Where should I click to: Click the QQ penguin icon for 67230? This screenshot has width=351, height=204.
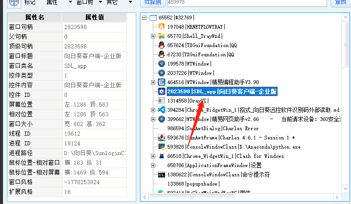(x=161, y=54)
